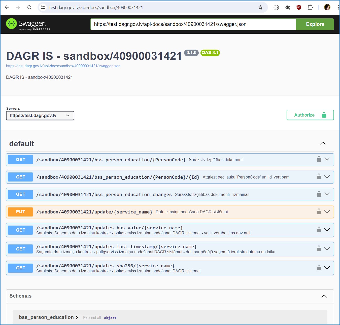Viewport: 340px width, 325px height.
Task: Click Expand all next to bss_person_education
Action: [x=92, y=318]
